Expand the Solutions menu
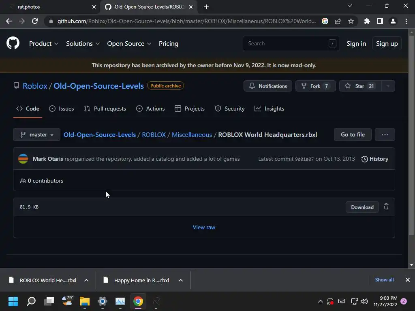This screenshot has height=311, width=415. (x=83, y=44)
